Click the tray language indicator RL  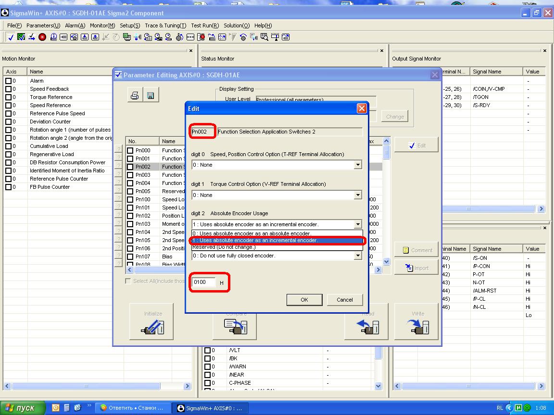tap(500, 408)
